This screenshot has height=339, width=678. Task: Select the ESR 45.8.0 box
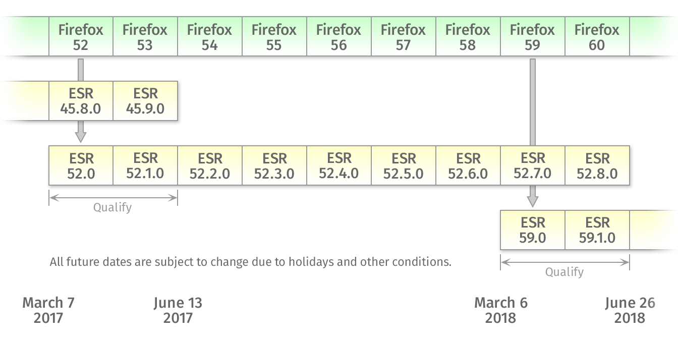point(81,101)
